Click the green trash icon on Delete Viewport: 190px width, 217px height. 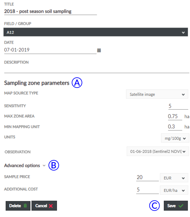[x=25, y=206]
